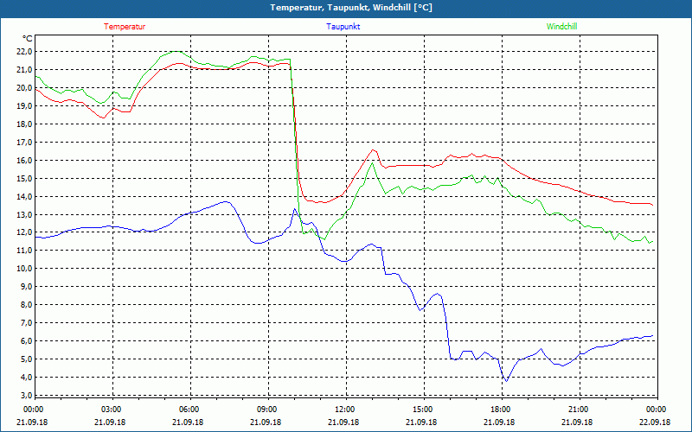692x432 pixels.
Task: Click the '21,0' y-axis value
Action: click(x=25, y=70)
